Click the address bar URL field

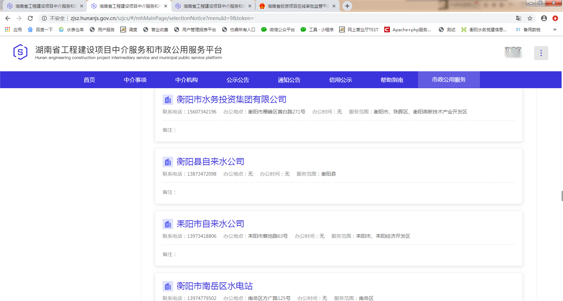tap(246, 18)
